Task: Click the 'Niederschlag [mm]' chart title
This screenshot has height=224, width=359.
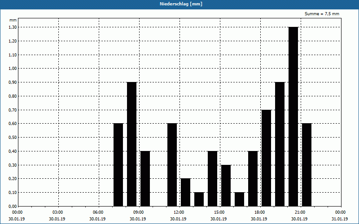Action: [x=181, y=4]
